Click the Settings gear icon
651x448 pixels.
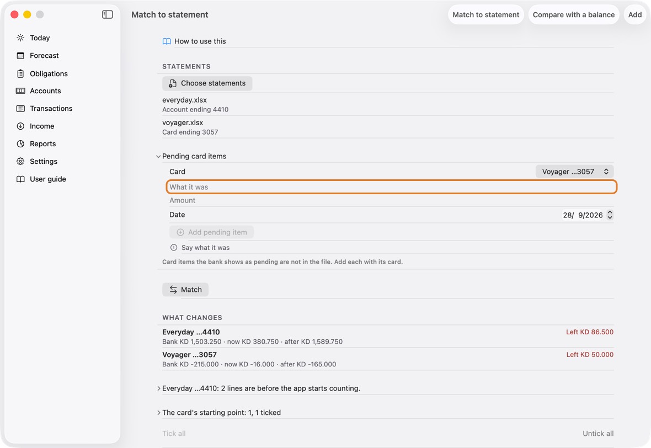[20, 162]
